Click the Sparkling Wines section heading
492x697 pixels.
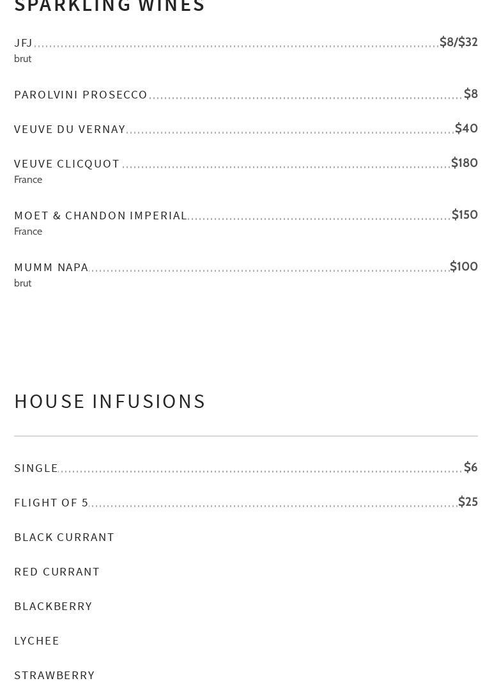[x=109, y=6]
